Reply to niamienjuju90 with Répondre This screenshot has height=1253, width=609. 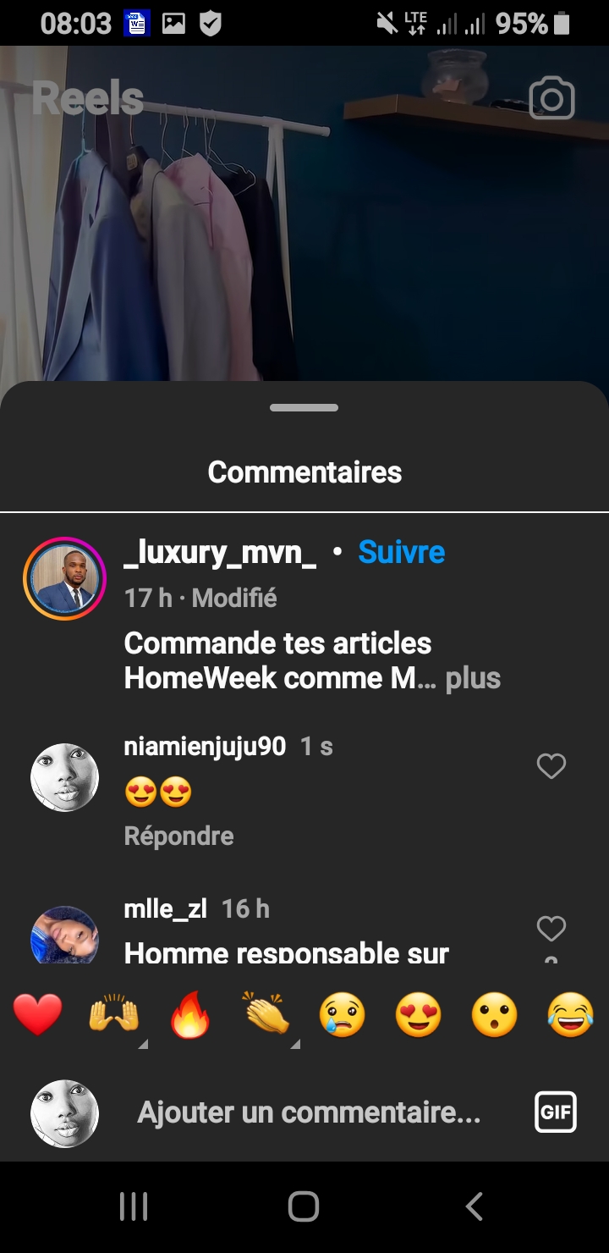(x=178, y=836)
